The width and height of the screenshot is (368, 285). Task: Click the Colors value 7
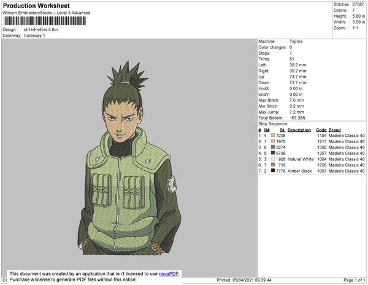tap(353, 10)
